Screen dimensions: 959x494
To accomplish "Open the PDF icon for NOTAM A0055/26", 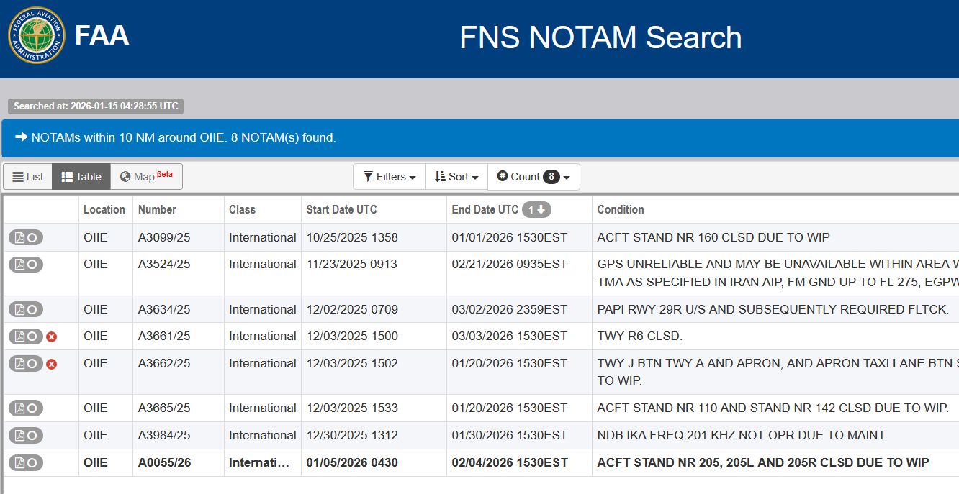I will (x=19, y=462).
